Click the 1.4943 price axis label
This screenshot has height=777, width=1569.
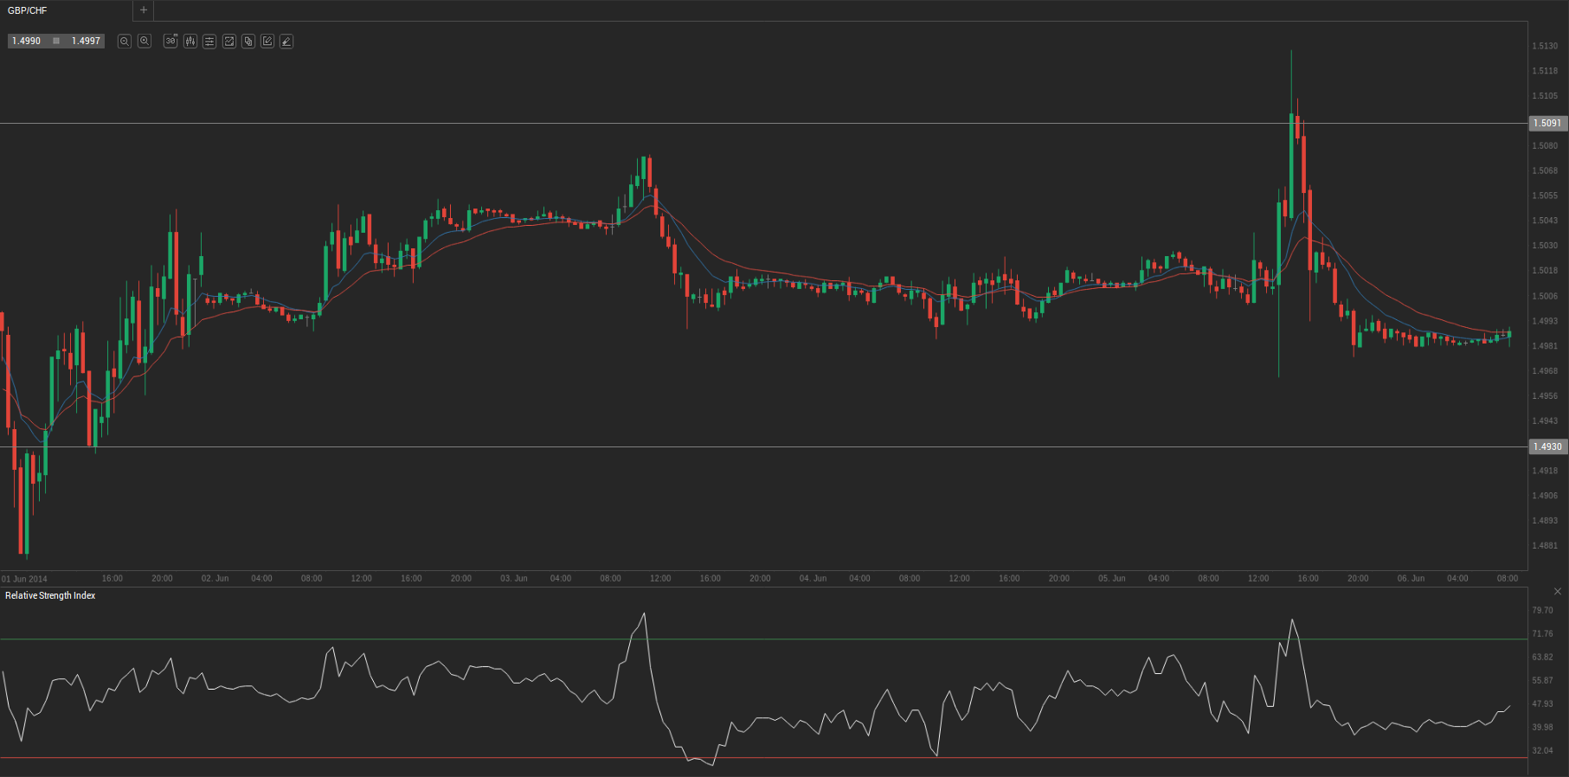pyautogui.click(x=1545, y=421)
